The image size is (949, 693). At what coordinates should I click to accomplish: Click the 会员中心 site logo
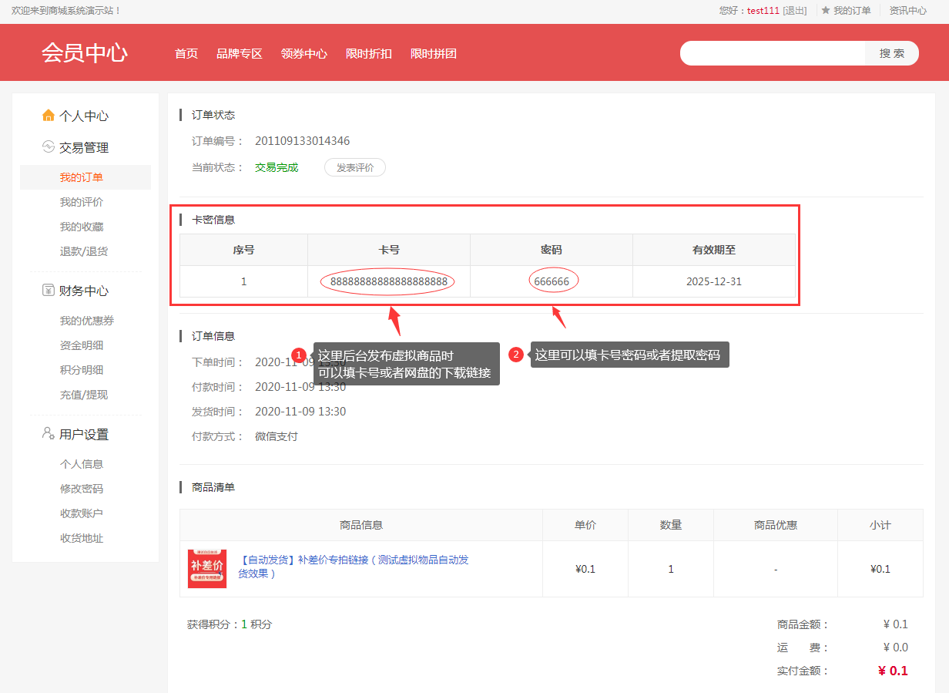tap(84, 52)
